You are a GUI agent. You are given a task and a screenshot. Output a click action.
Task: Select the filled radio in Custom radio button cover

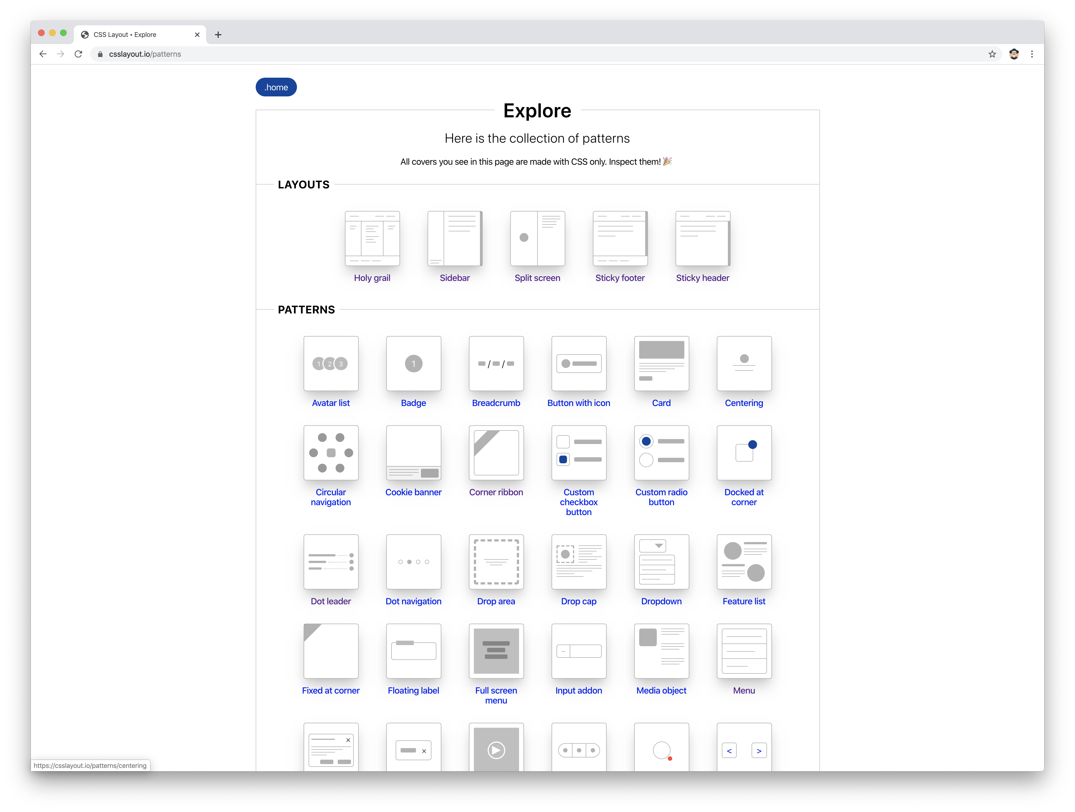point(646,441)
